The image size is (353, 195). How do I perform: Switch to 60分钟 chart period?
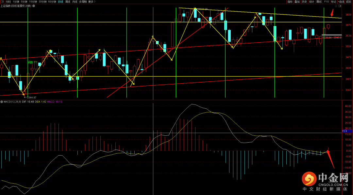52,2
